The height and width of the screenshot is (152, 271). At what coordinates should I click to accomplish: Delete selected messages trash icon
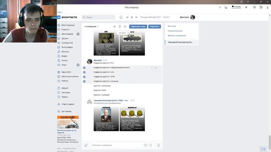pos(120,27)
